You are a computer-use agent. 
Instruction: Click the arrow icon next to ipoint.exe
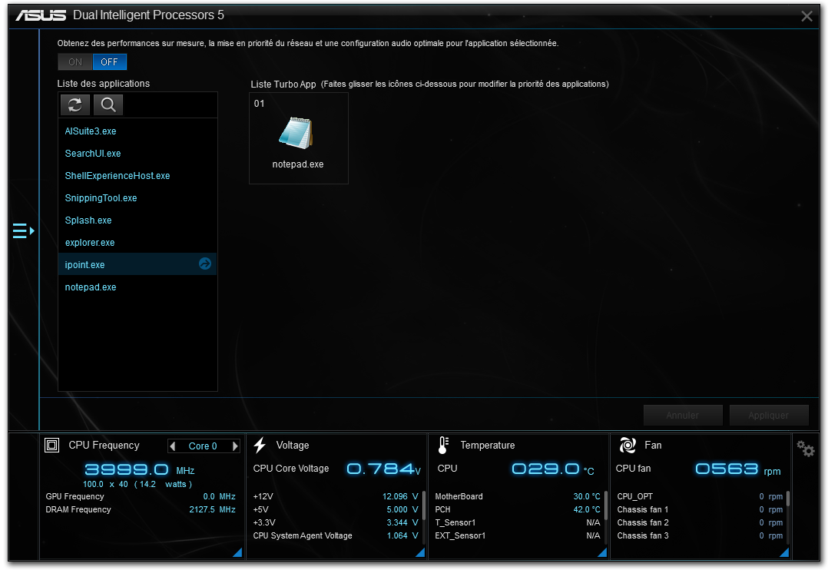(205, 264)
